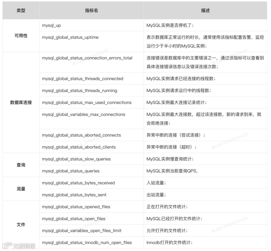Select the 文件 category cell
271x251 pixels.
[x=21, y=225]
